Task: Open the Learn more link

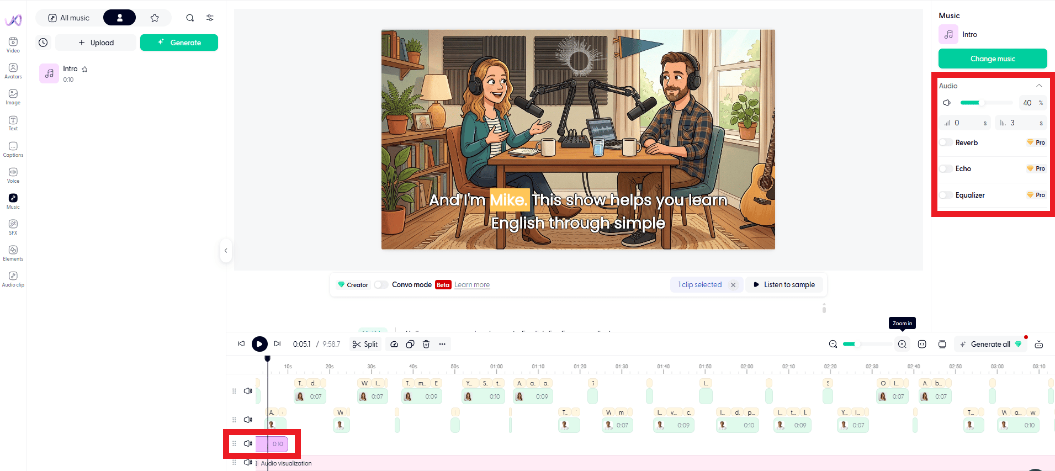Action: point(472,285)
